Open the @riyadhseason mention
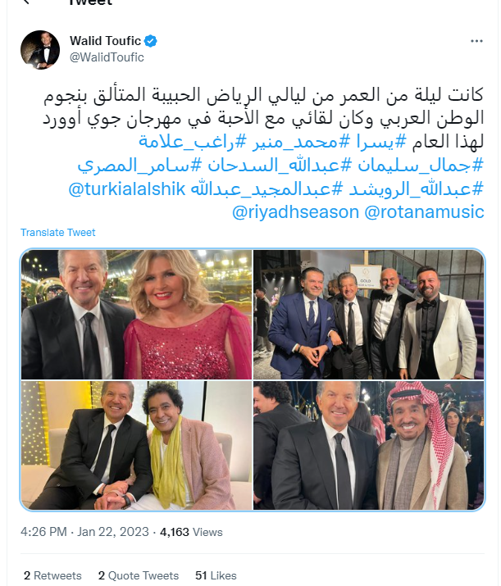 point(296,212)
